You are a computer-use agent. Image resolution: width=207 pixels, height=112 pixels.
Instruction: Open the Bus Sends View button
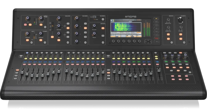[85, 43]
